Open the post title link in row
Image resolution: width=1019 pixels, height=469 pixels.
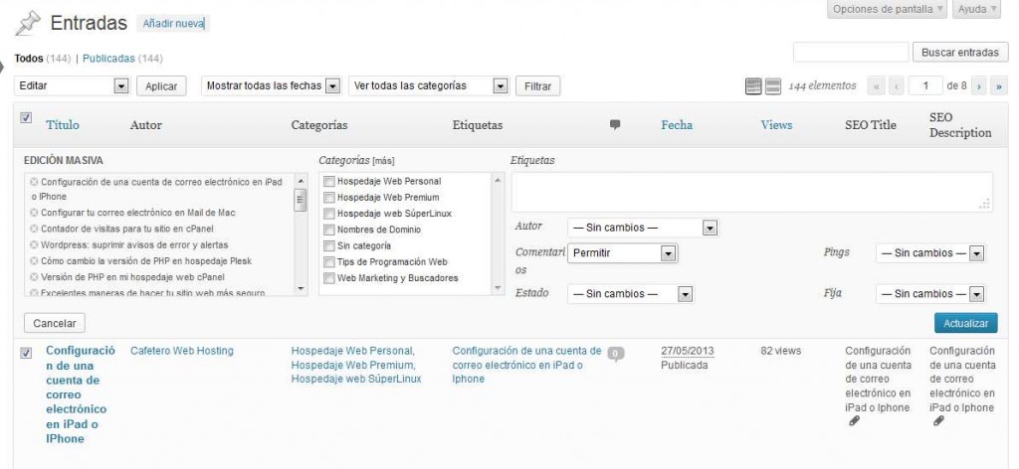[81, 394]
